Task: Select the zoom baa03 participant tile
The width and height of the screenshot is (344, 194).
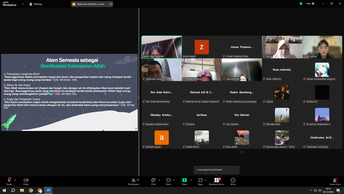Action: (x=202, y=47)
